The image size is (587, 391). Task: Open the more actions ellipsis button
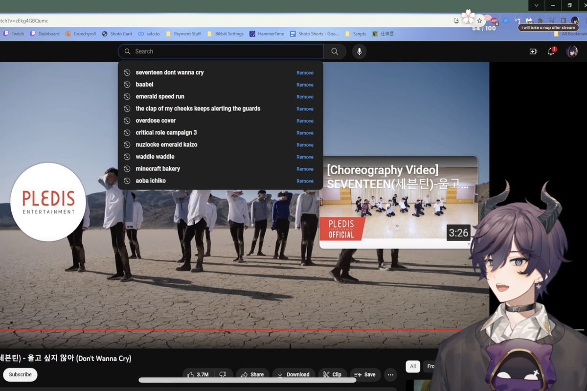coord(390,374)
